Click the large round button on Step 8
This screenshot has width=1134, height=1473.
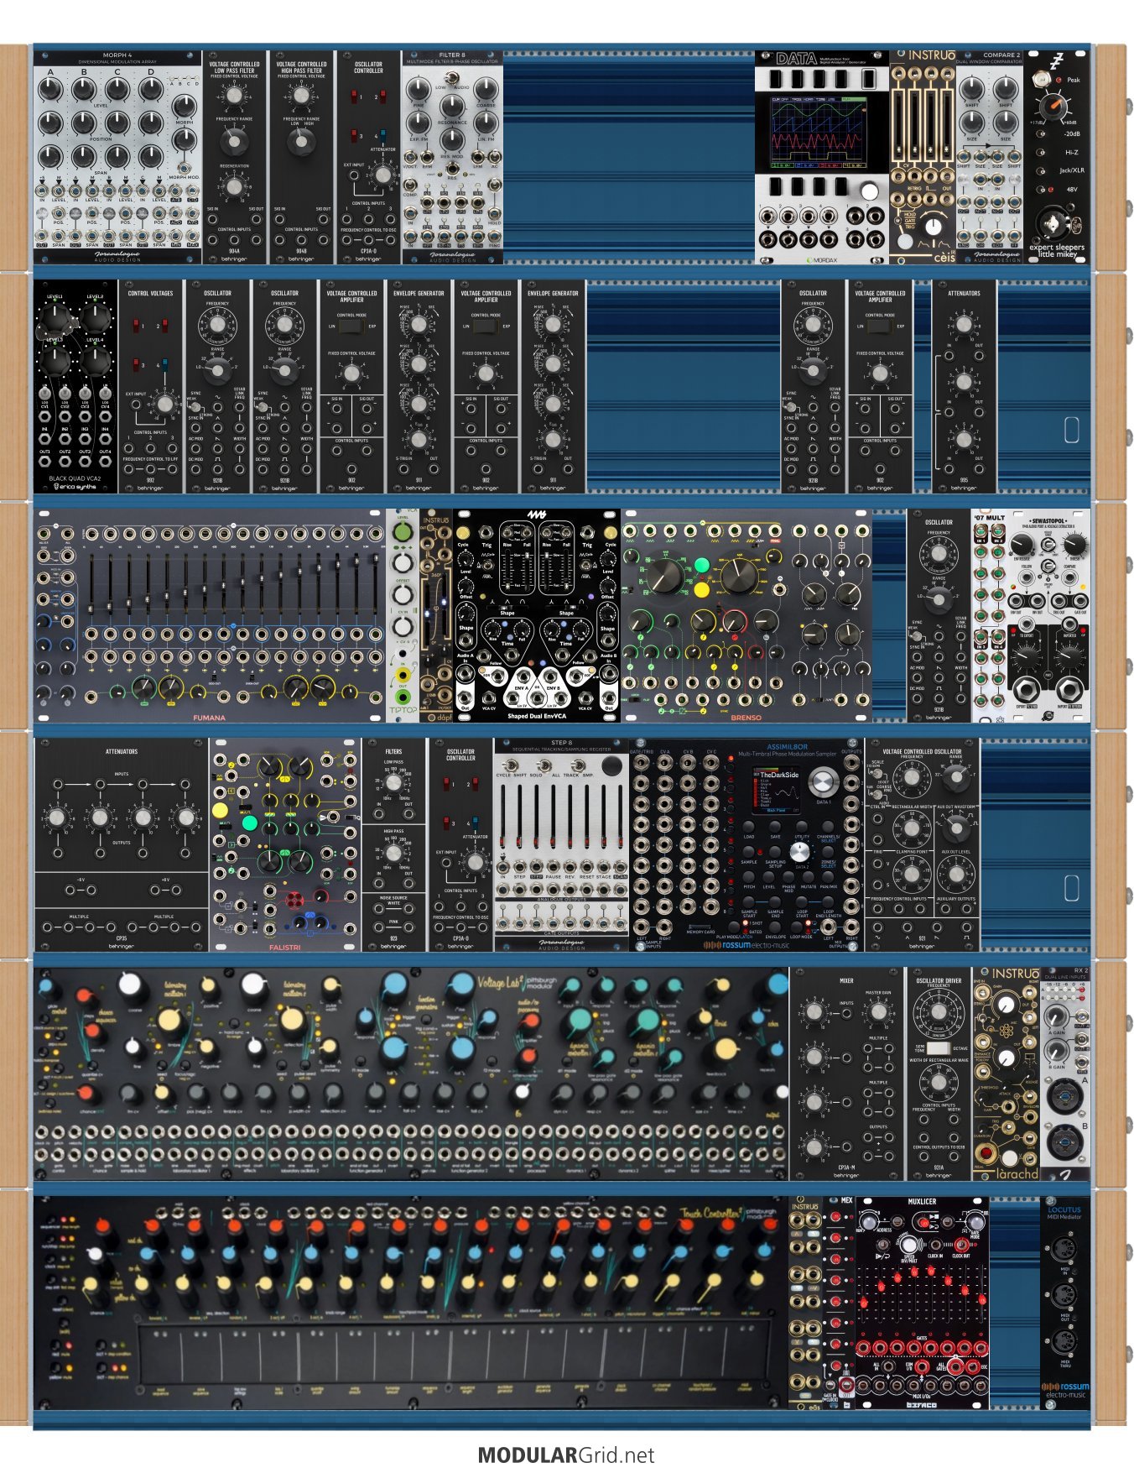pyautogui.click(x=612, y=766)
